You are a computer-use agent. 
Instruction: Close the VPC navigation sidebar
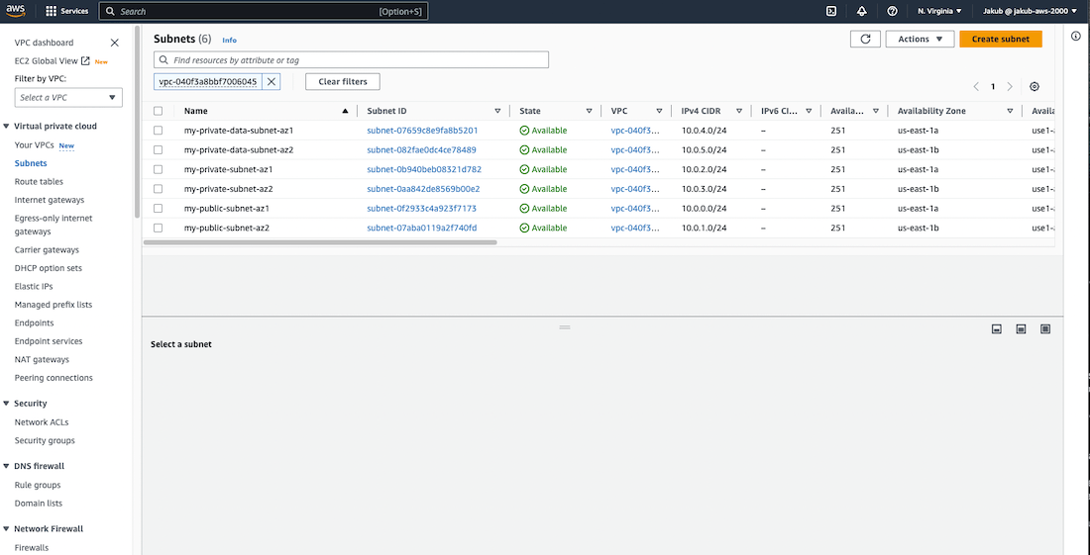(x=114, y=43)
